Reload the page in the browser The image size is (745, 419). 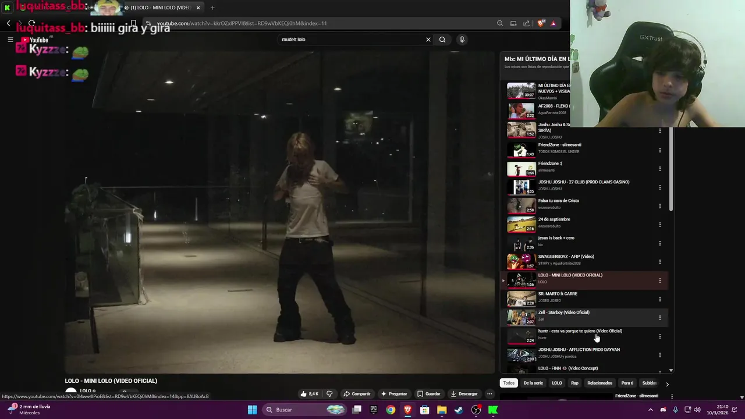31,23
